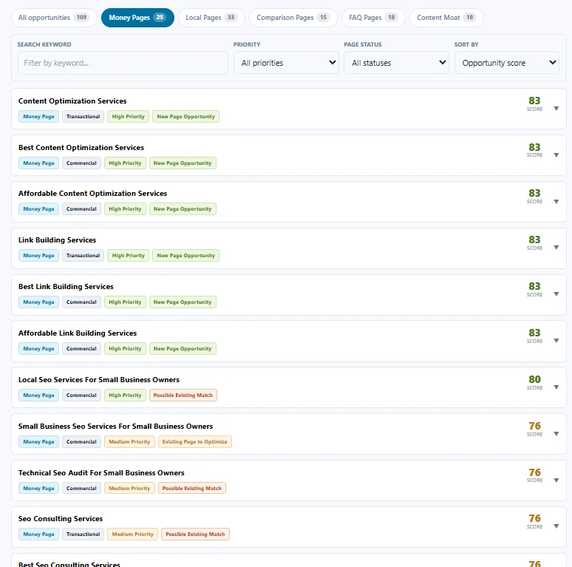
Task: Click Small Business Seo Services For Small Business Owners
Action: click(115, 427)
